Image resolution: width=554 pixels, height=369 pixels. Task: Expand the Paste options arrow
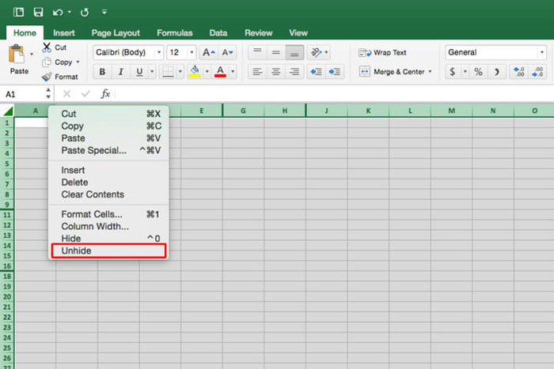coord(32,54)
